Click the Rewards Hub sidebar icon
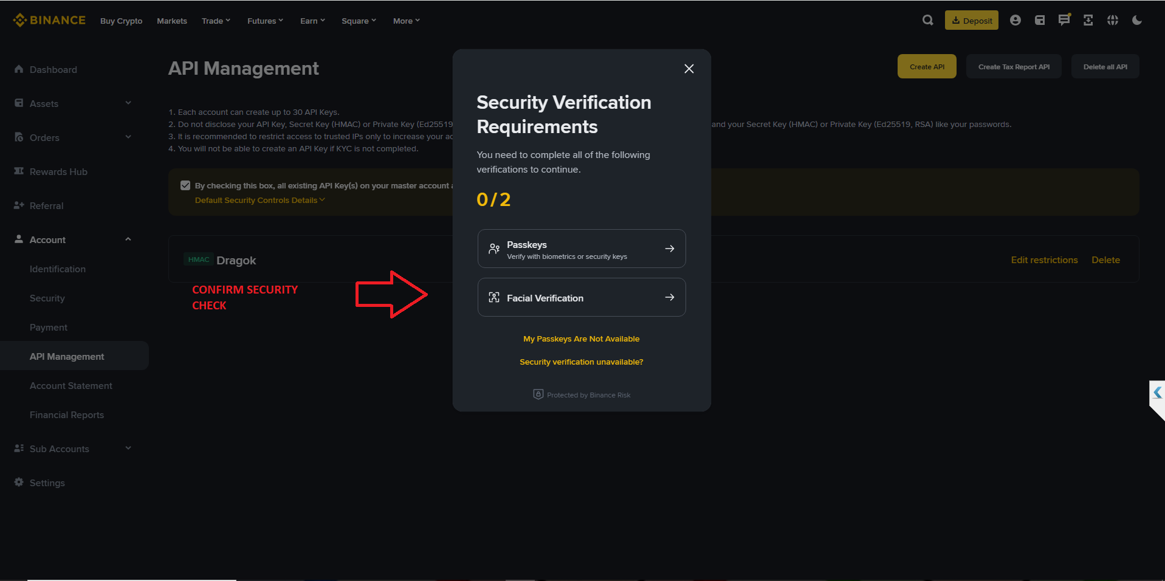Viewport: 1165px width, 581px height. pos(19,171)
